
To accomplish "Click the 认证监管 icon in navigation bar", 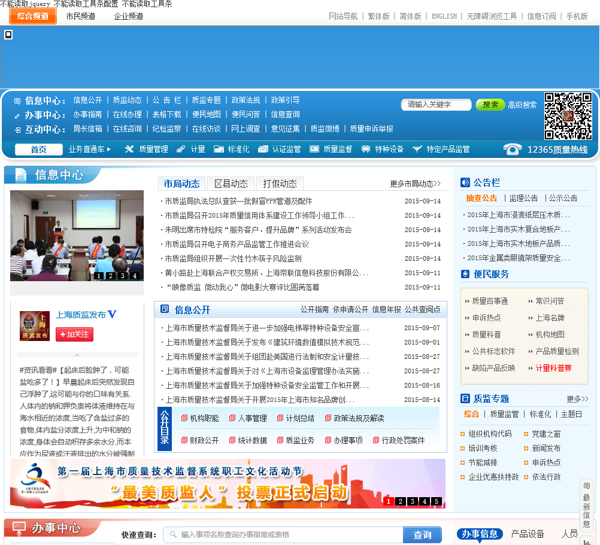I will click(x=263, y=149).
